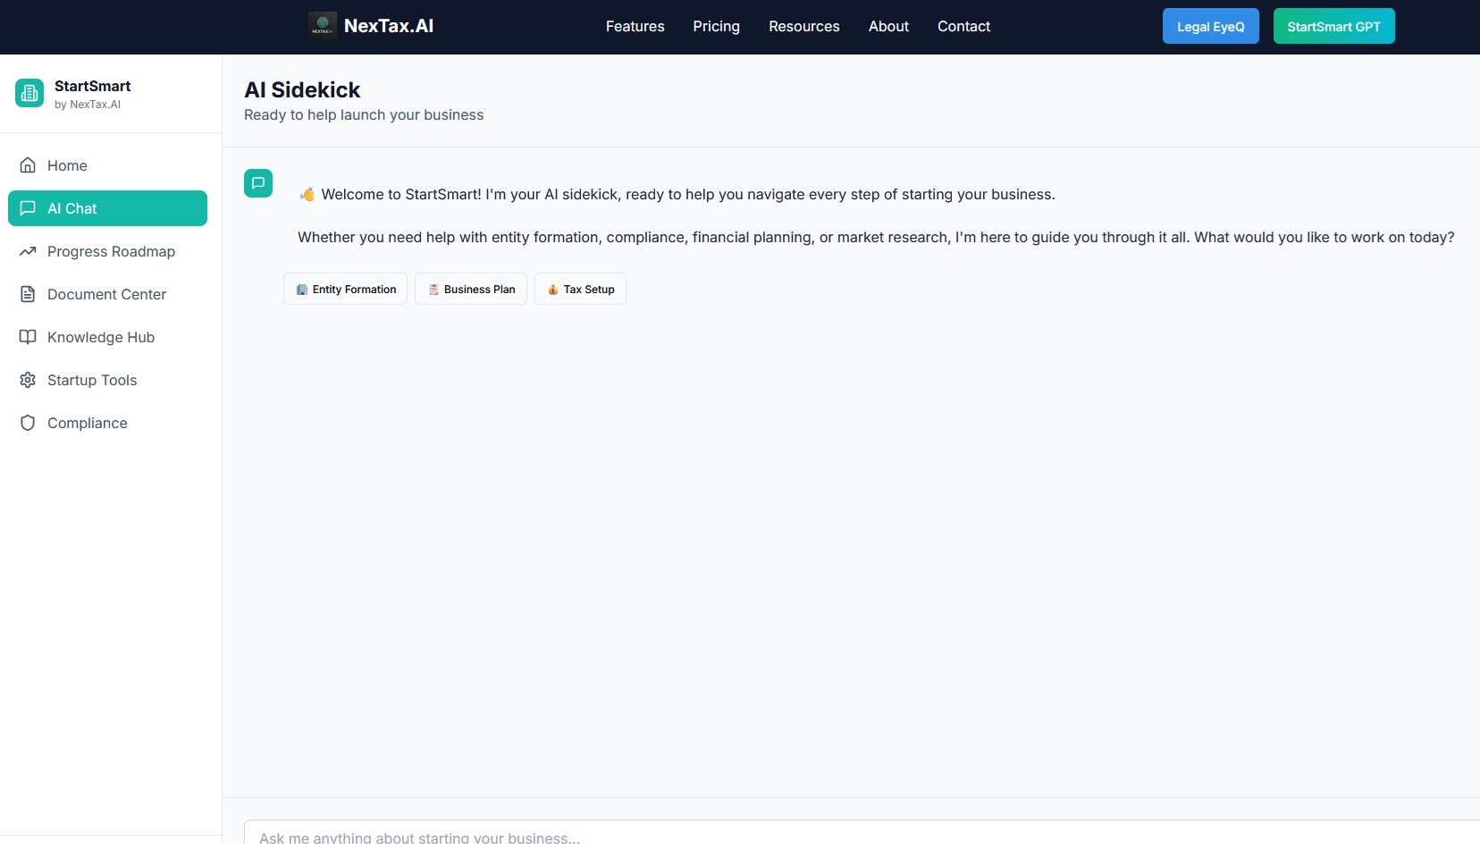Image resolution: width=1480 pixels, height=858 pixels.
Task: Open the Contact page link
Action: click(x=963, y=27)
